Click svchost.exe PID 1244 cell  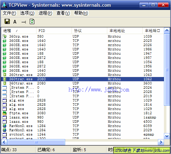[41, 134]
